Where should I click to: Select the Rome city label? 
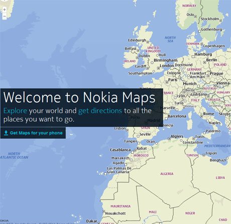point(208,114)
